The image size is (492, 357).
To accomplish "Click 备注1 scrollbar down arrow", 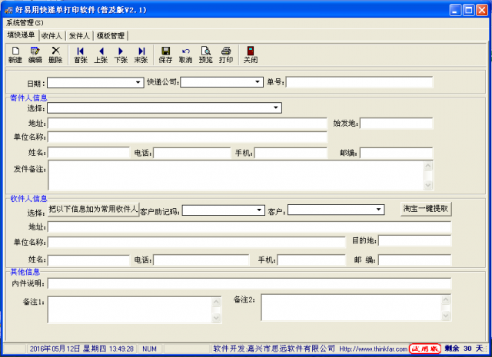I will pos(216,318).
